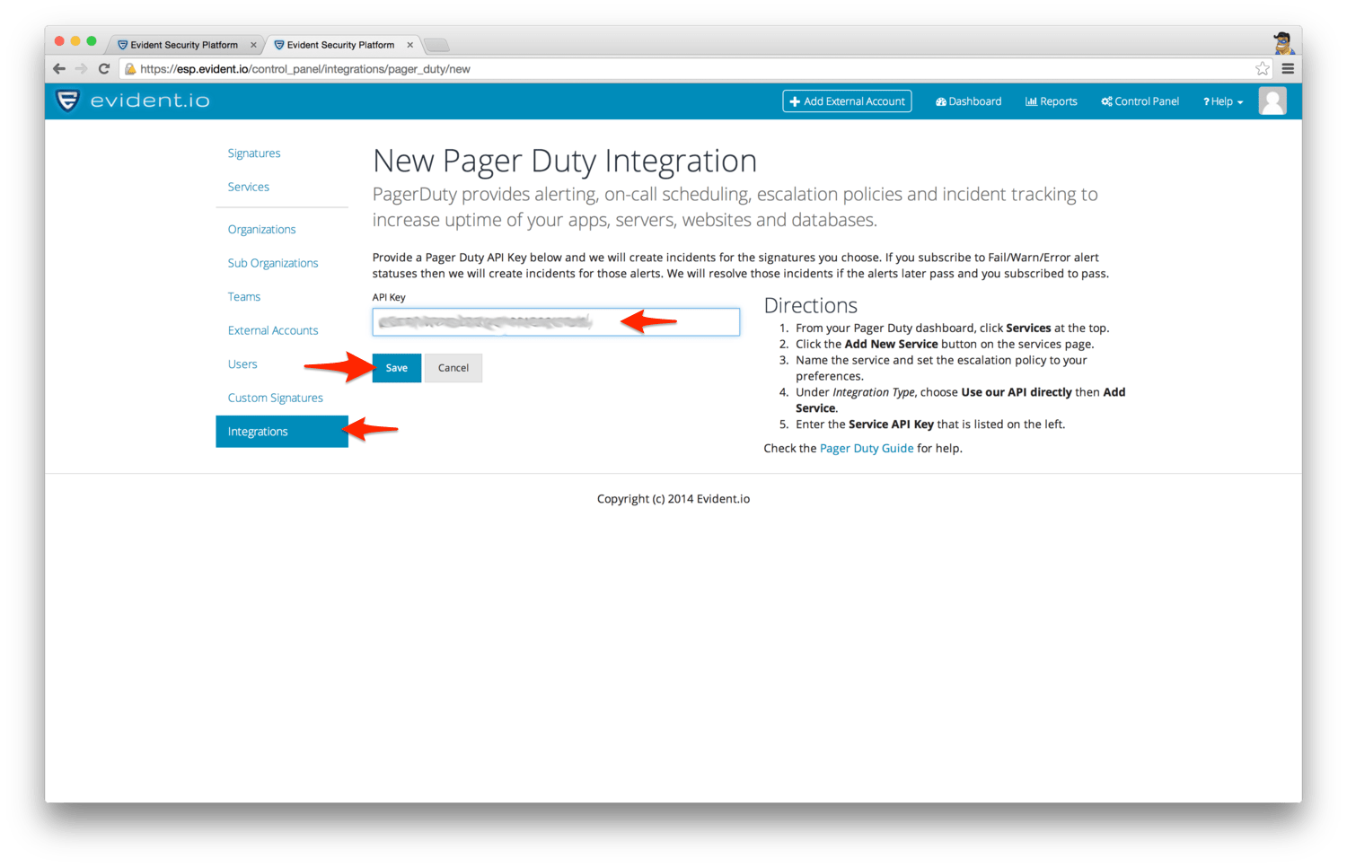The width and height of the screenshot is (1347, 867).
Task: Open Control Panel from top navigation
Action: tap(1140, 101)
